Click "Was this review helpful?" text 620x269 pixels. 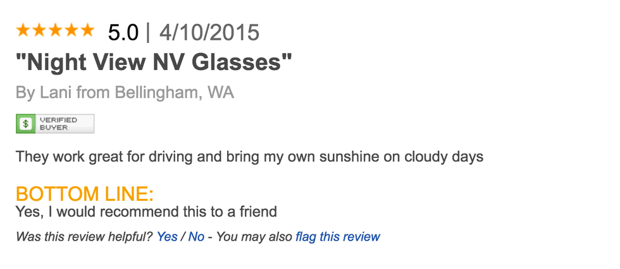coord(84,237)
